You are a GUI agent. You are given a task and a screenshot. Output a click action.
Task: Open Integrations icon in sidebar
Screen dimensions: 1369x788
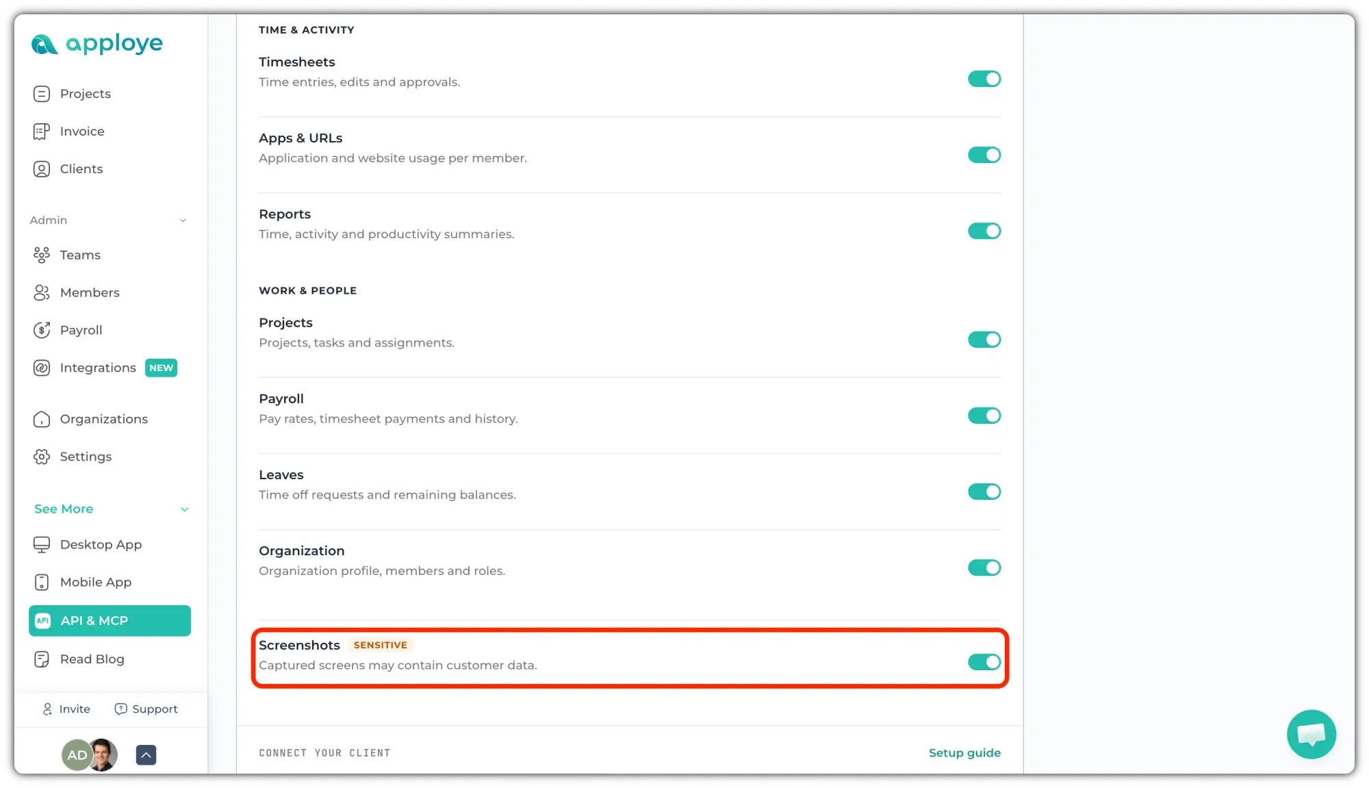42,368
